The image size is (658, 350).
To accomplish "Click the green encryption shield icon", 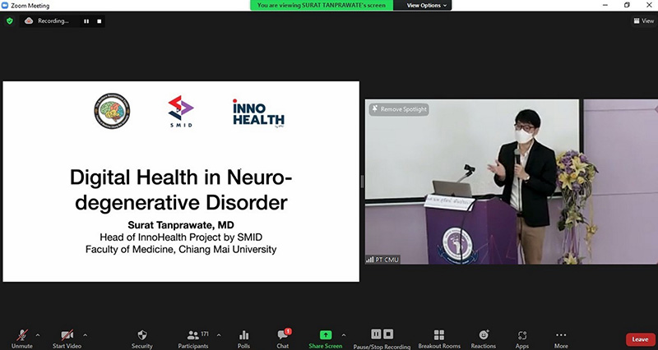I will point(10,21).
